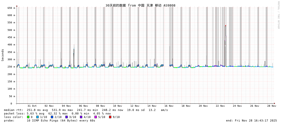Click the red 9/10 loss swatch

pyautogui.click(x=110, y=117)
